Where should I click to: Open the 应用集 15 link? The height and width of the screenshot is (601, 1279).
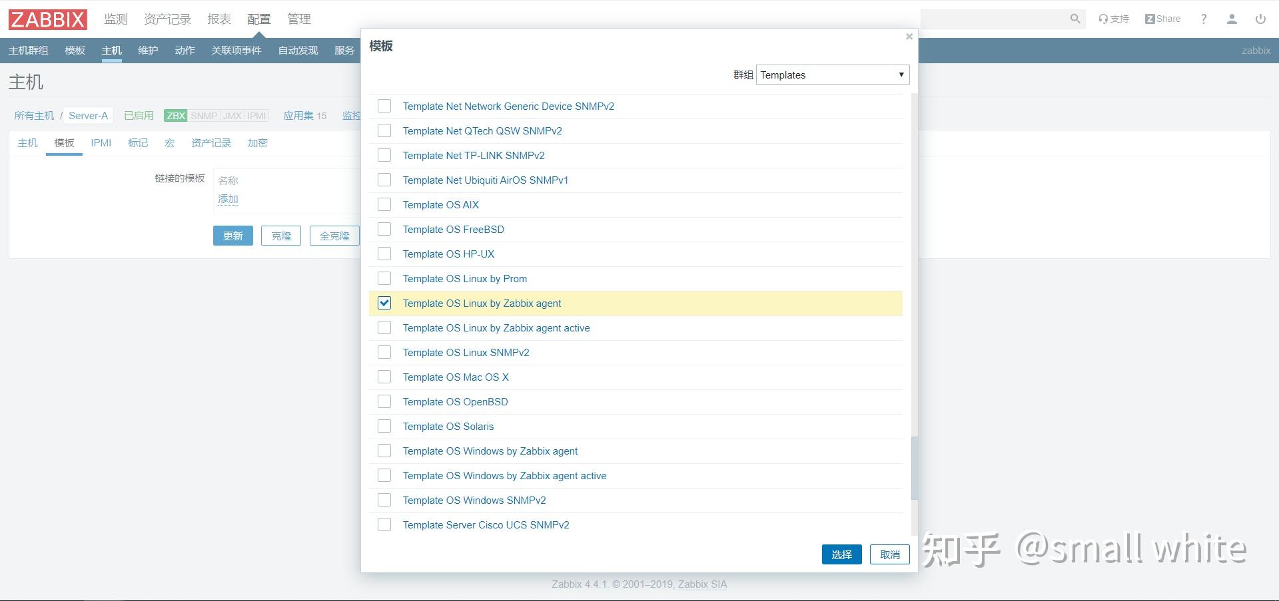coord(305,116)
